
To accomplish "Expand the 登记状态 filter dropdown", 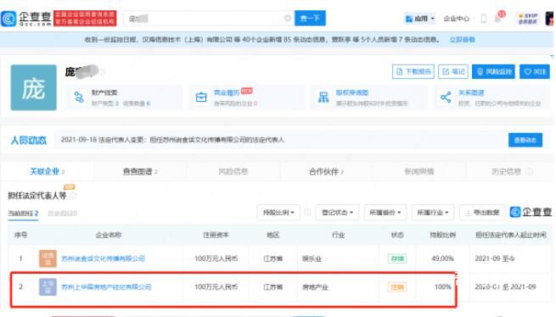I will [337, 213].
